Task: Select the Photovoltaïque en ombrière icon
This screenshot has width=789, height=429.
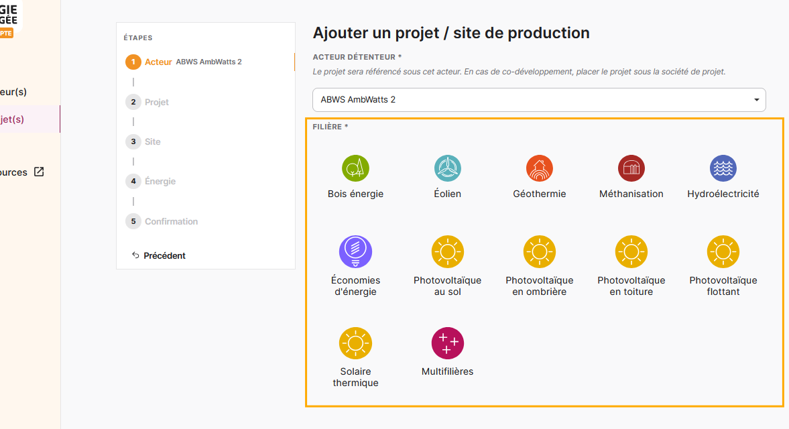Action: pos(540,251)
